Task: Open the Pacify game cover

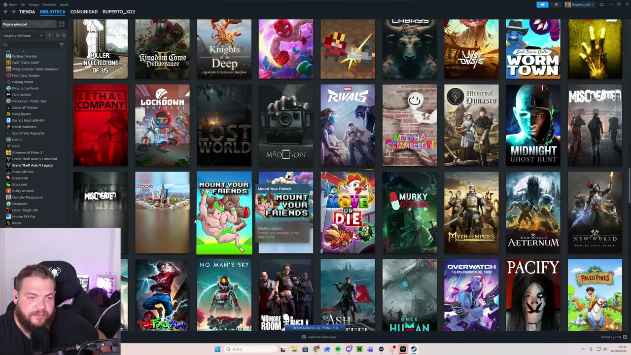Action: (533, 295)
